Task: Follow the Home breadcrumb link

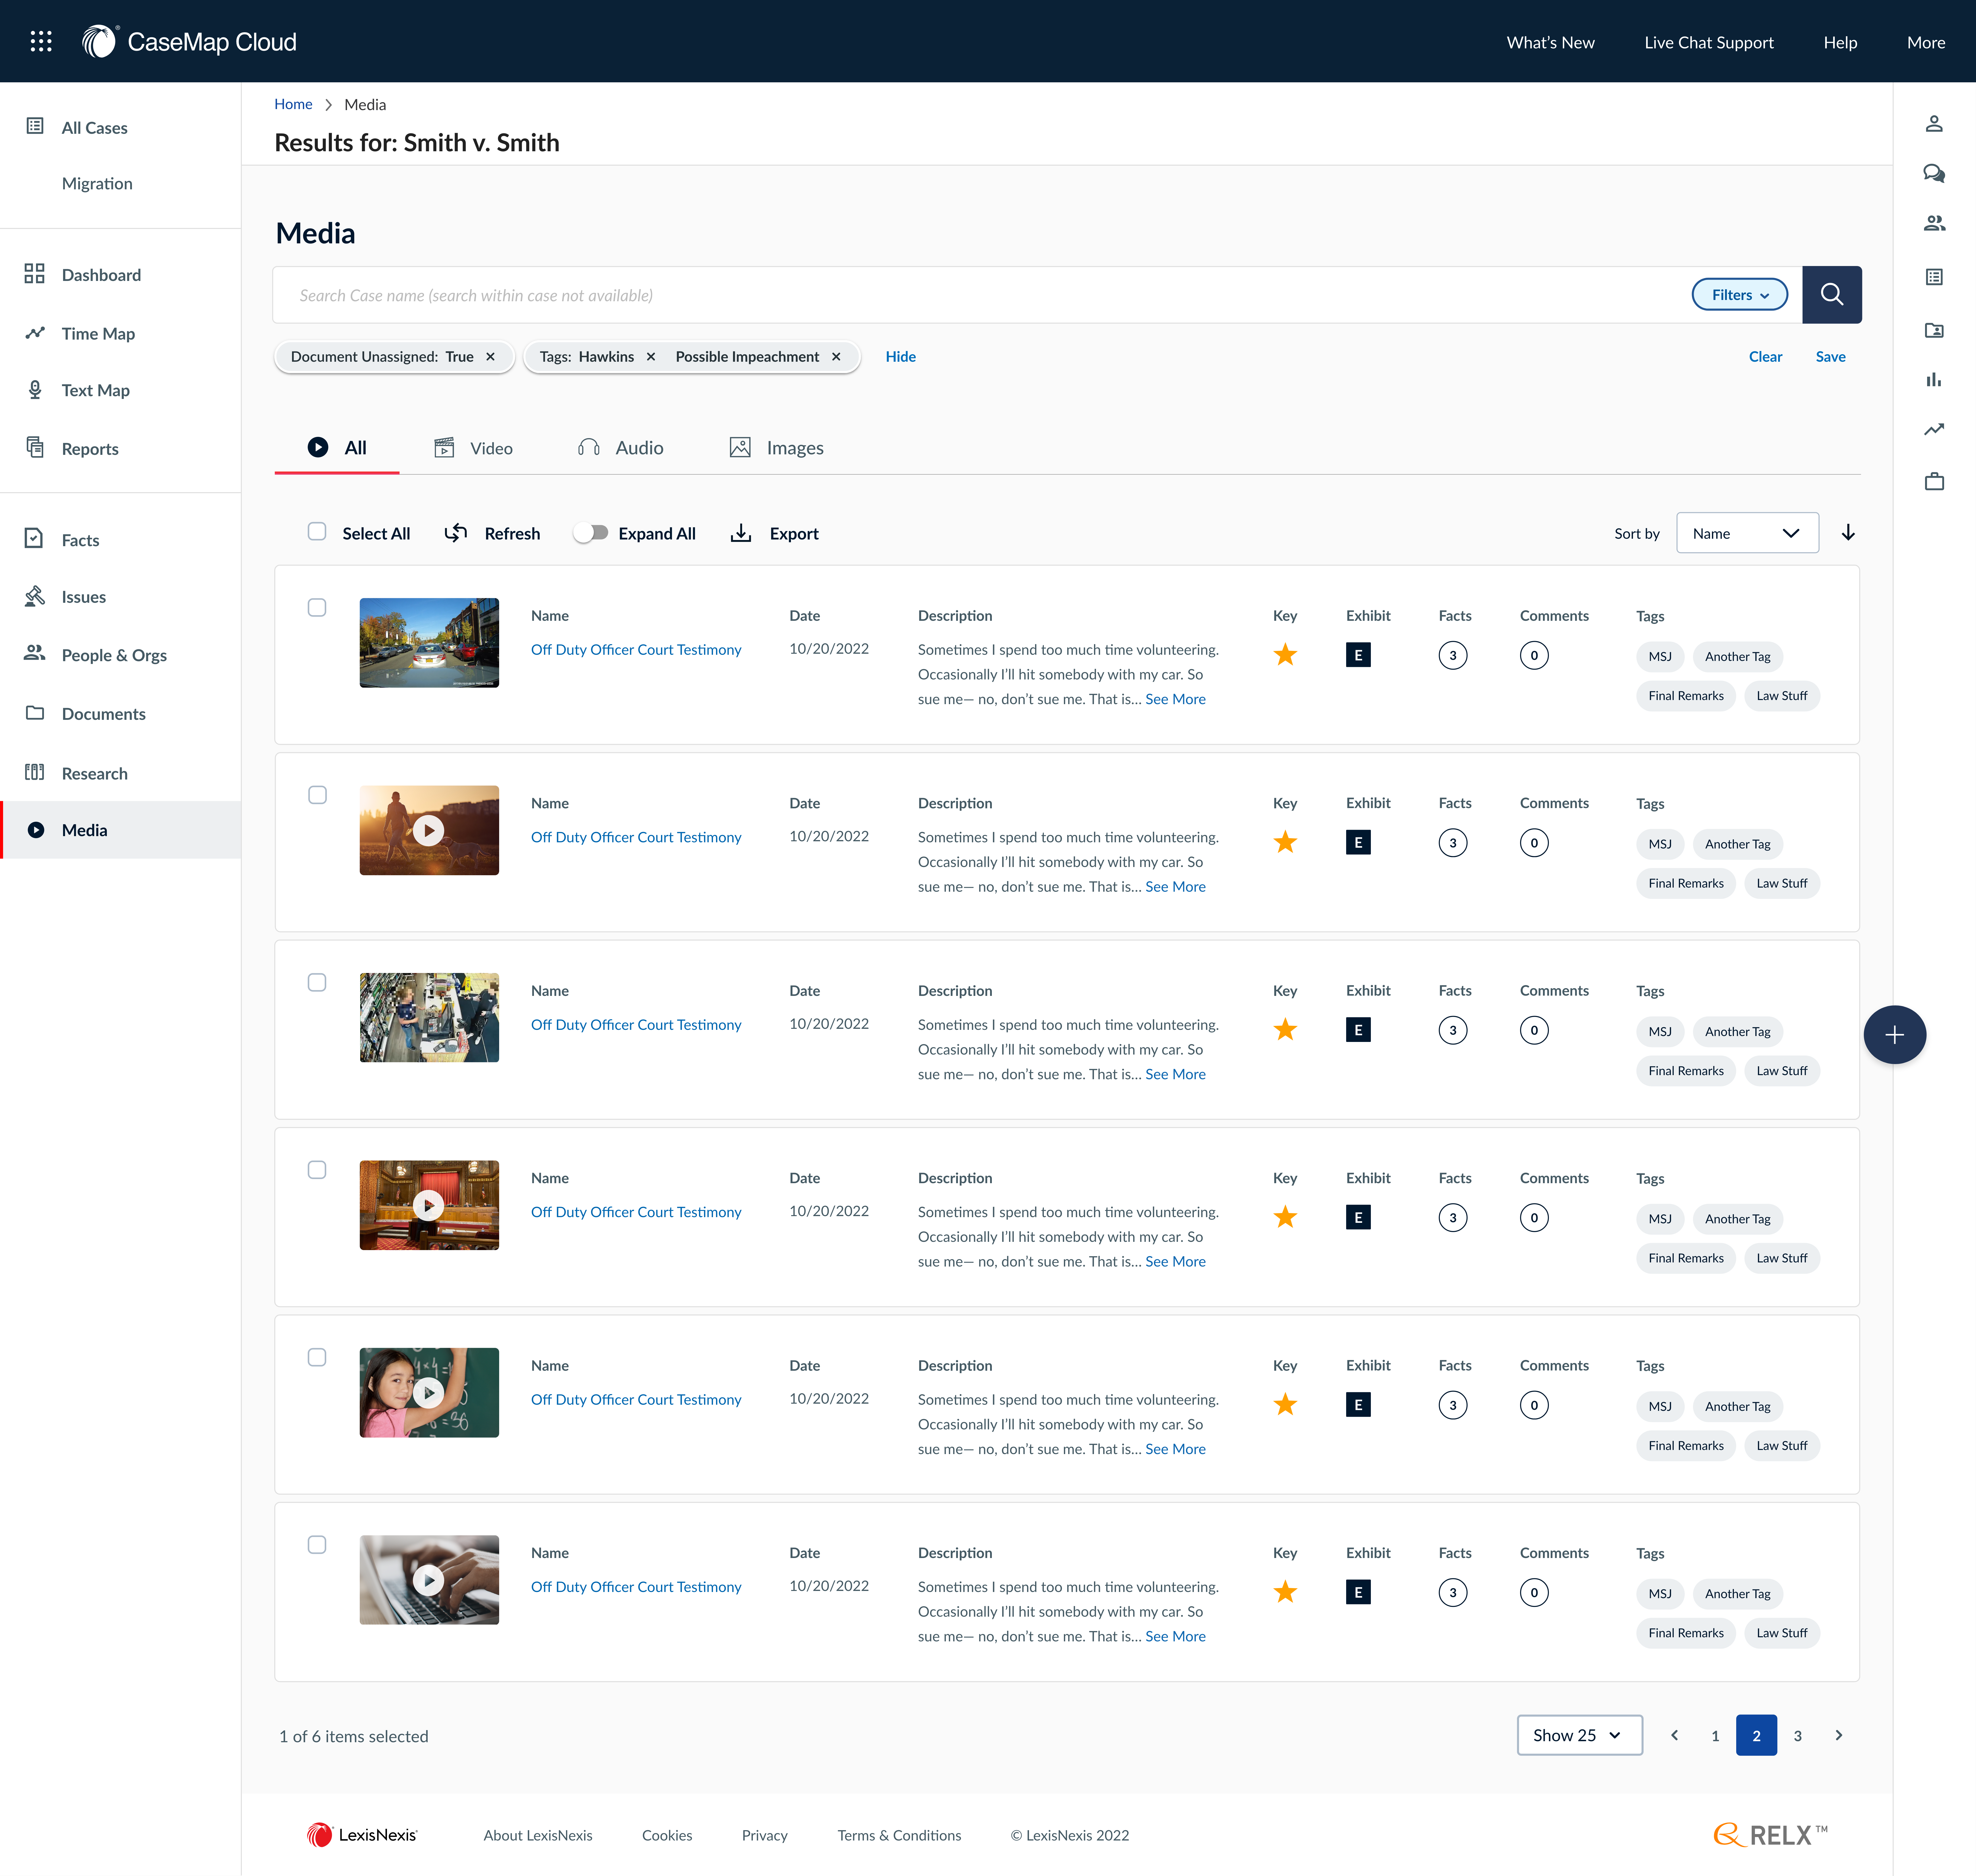Action: [x=293, y=104]
